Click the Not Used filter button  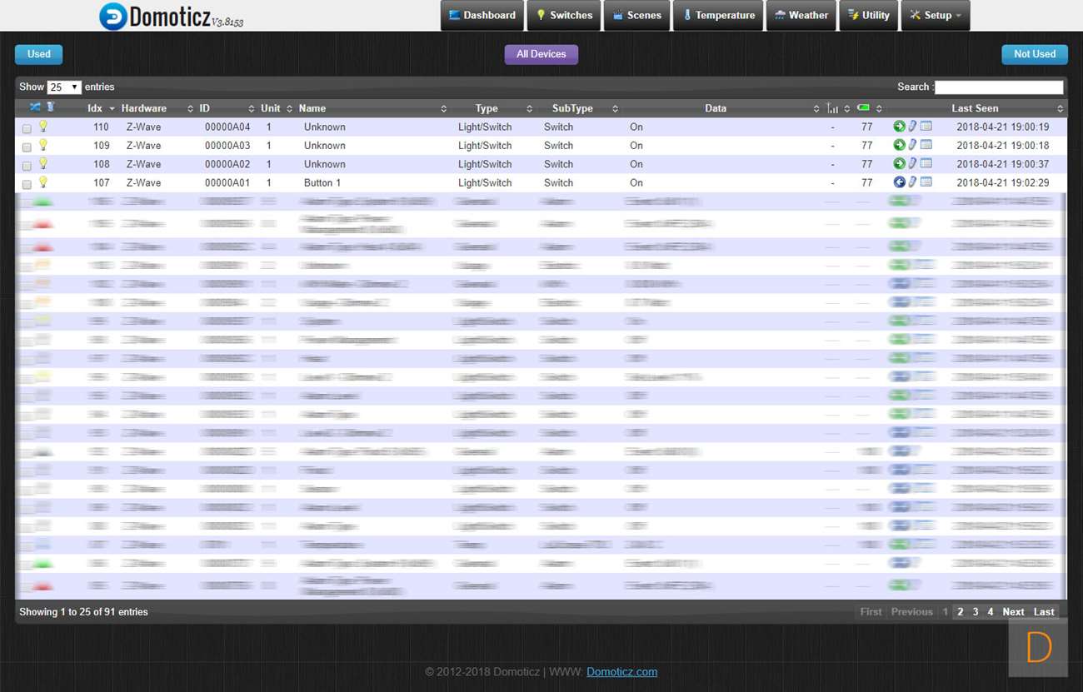(1034, 54)
